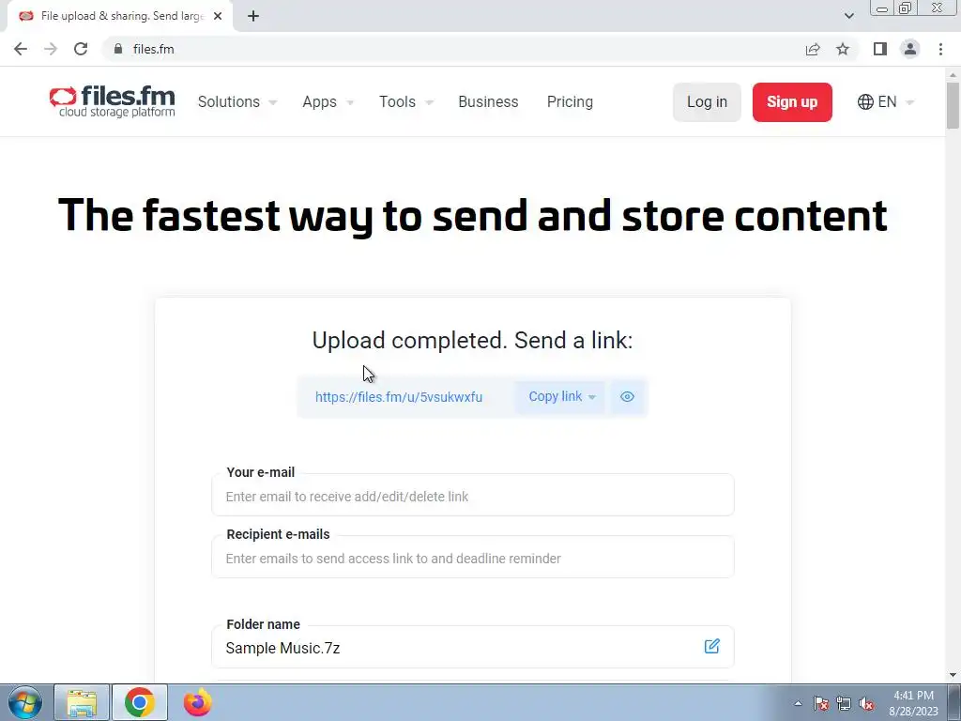
Task: Toggle link preview with the eye icon
Action: [x=627, y=397]
